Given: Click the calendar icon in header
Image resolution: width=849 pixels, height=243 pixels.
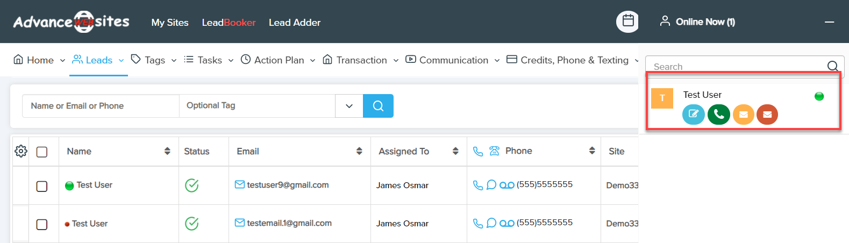Looking at the screenshot, I should (x=627, y=22).
